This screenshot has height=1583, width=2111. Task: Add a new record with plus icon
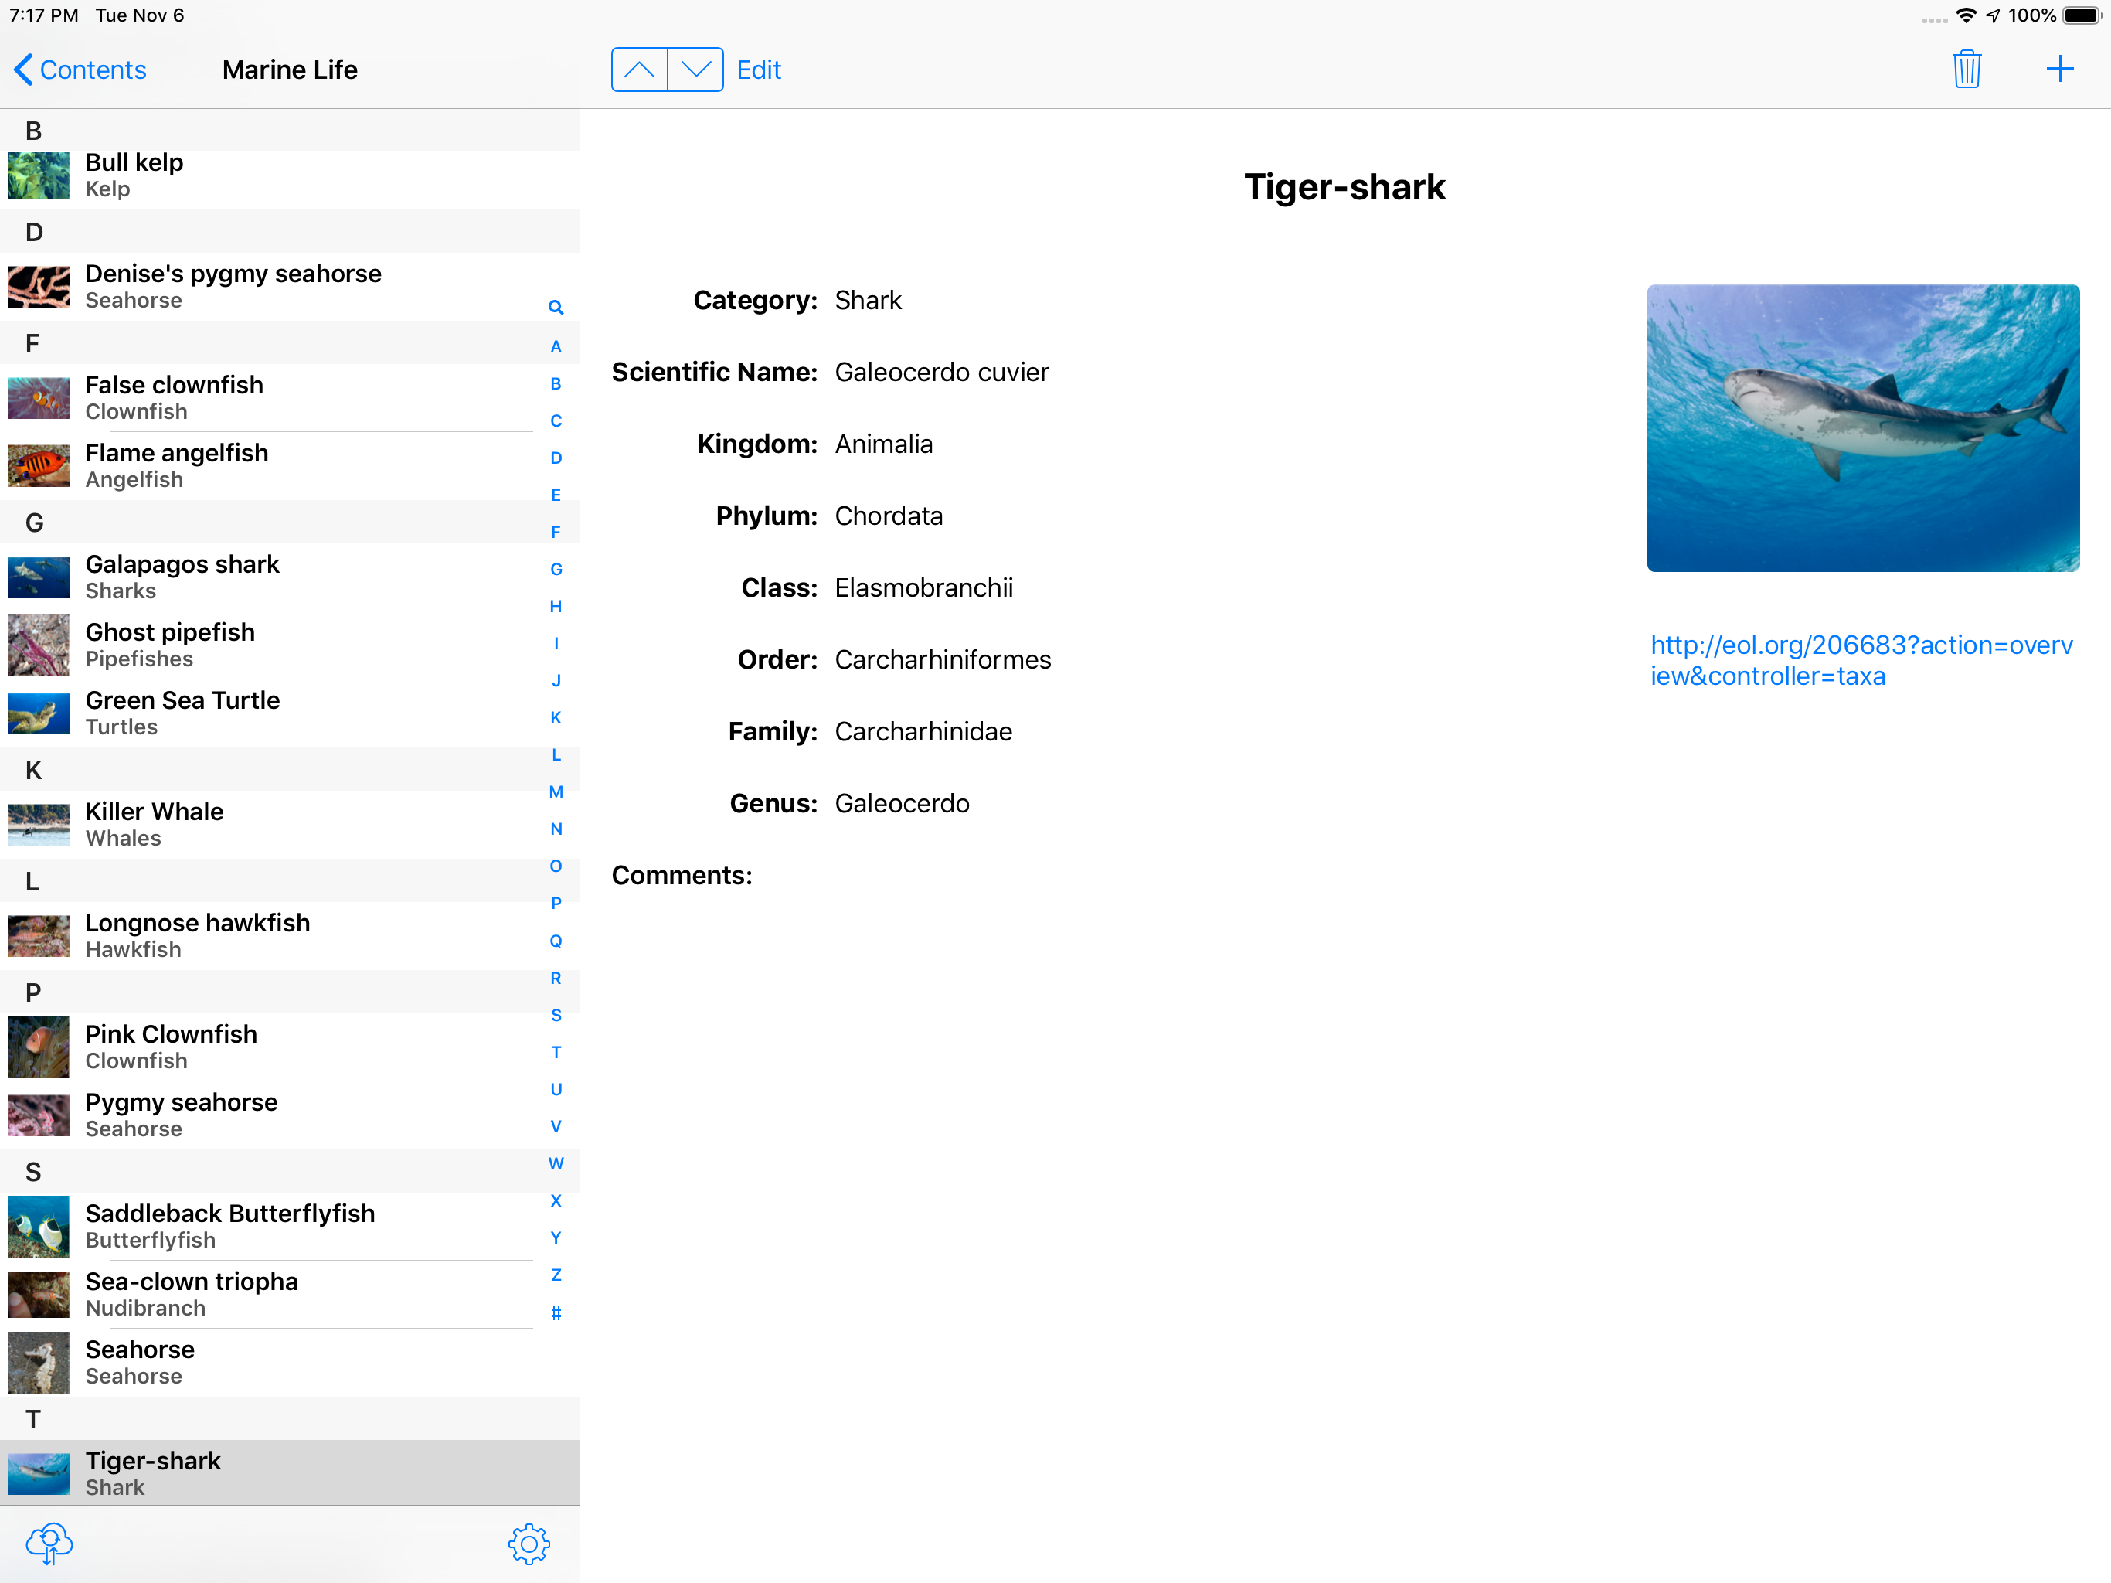point(2059,70)
